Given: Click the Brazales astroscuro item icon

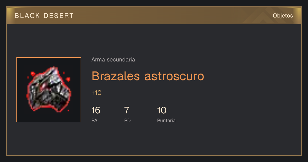Looking at the screenshot, I should [49, 89].
